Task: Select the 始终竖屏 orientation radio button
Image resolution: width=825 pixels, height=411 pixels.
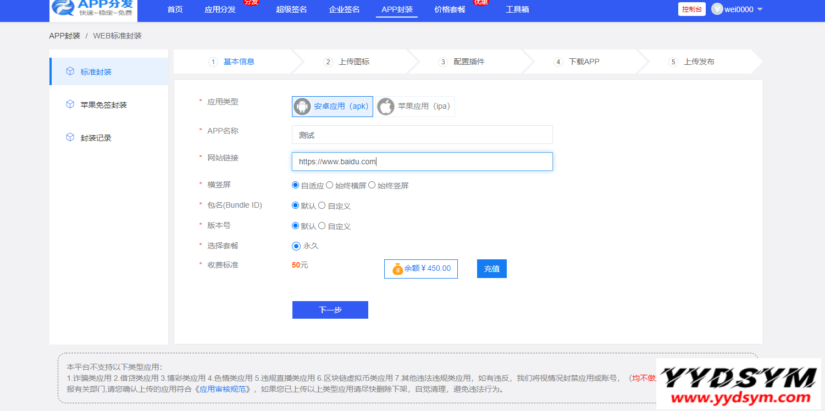Action: click(x=372, y=185)
